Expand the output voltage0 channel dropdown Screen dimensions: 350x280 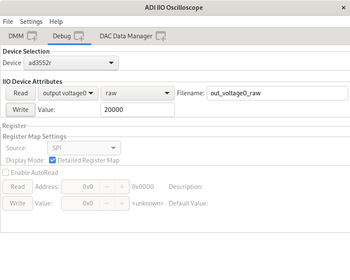point(68,93)
